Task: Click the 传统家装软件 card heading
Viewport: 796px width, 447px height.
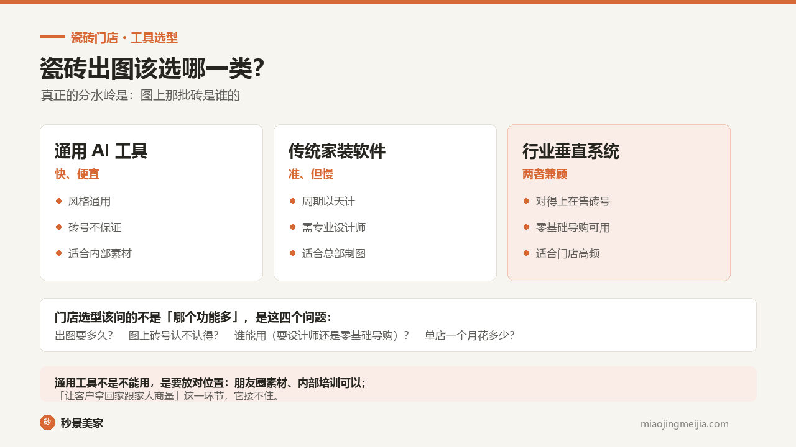Action: 337,151
